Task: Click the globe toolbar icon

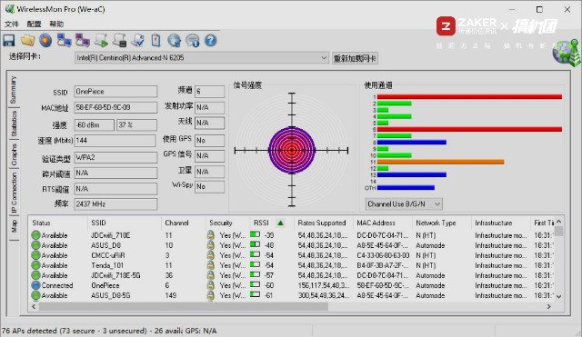Action: click(x=174, y=40)
